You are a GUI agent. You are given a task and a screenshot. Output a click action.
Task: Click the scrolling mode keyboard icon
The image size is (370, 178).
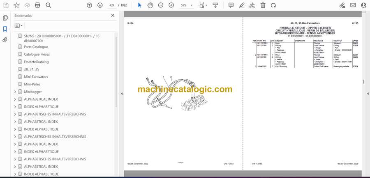[x=215, y=5]
